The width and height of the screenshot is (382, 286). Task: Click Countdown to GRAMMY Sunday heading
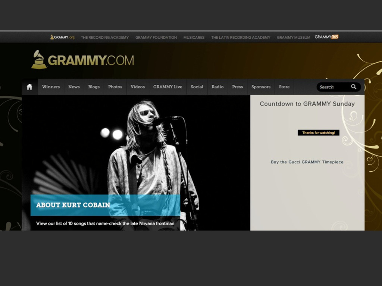coord(307,104)
